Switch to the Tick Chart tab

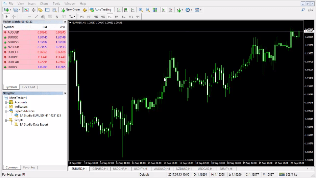tap(28, 87)
